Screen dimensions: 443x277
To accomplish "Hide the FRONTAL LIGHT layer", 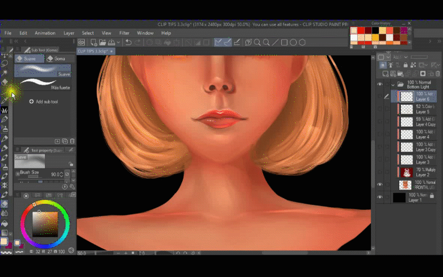I will 380,184.
